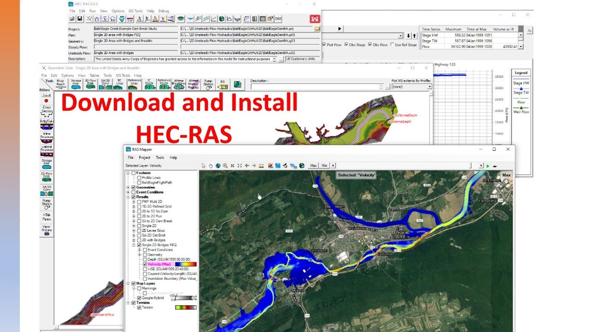Enable Use Ref Stage checkbox
The height and width of the screenshot is (332, 590).
click(392, 45)
